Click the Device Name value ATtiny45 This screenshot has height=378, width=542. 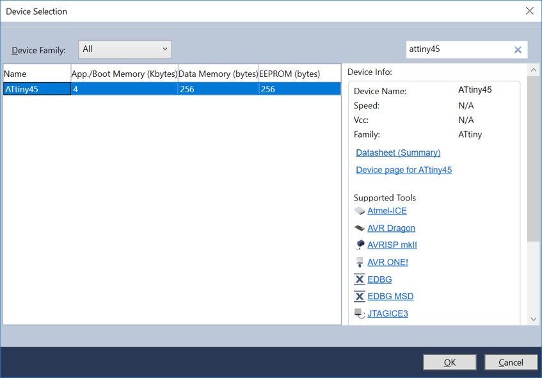(475, 90)
